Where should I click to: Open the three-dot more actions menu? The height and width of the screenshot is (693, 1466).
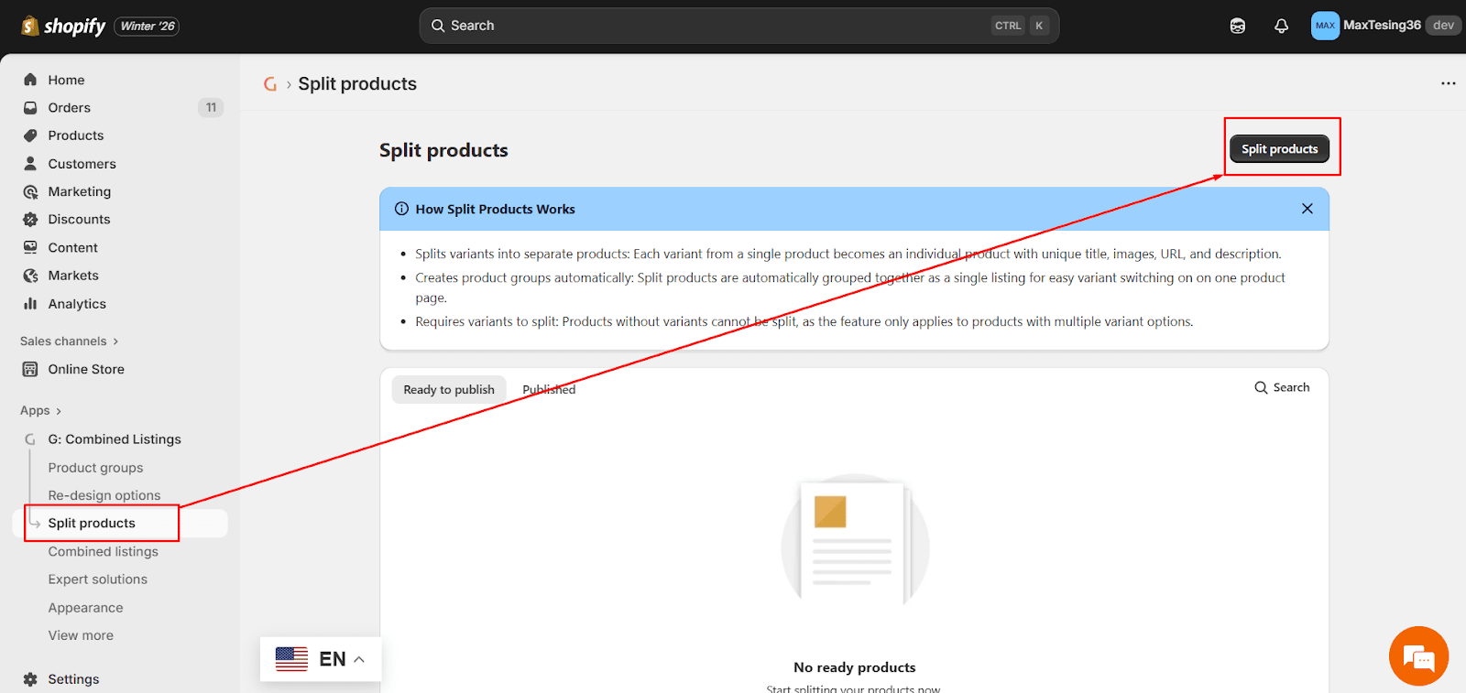1448,83
